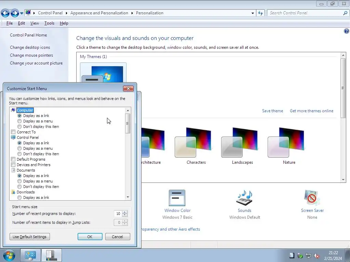Increase number of recent programs stepper
This screenshot has width=350, height=262.
(x=125, y=212)
